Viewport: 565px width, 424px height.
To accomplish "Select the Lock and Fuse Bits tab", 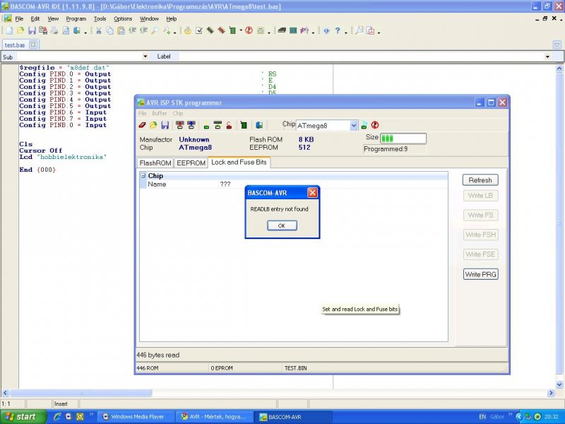I will (239, 163).
